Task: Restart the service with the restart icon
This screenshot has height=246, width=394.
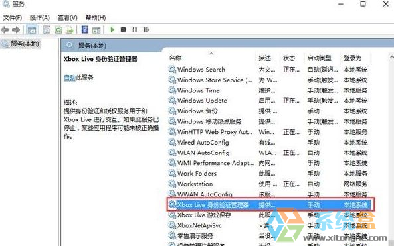Action: [146, 30]
